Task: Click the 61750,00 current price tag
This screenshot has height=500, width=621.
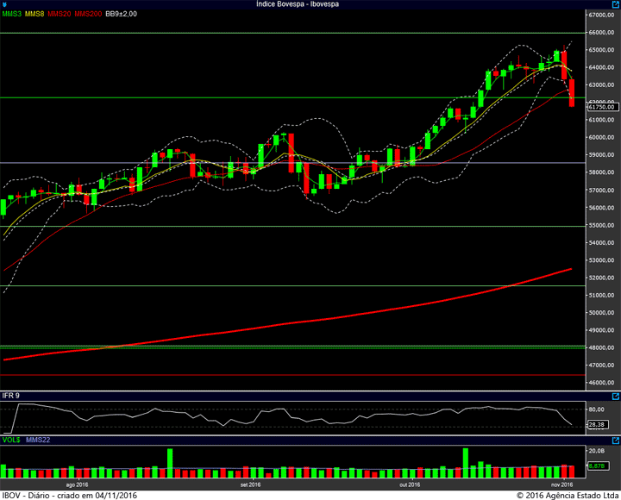Action: coord(602,107)
